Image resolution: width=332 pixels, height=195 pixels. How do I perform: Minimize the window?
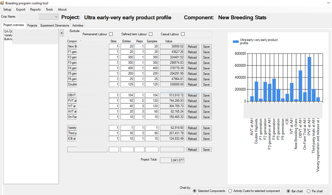click(329, 3)
